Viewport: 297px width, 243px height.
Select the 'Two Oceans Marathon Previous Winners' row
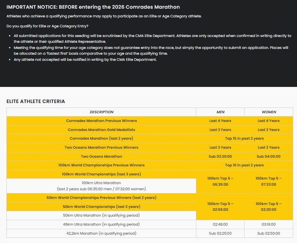(101, 148)
